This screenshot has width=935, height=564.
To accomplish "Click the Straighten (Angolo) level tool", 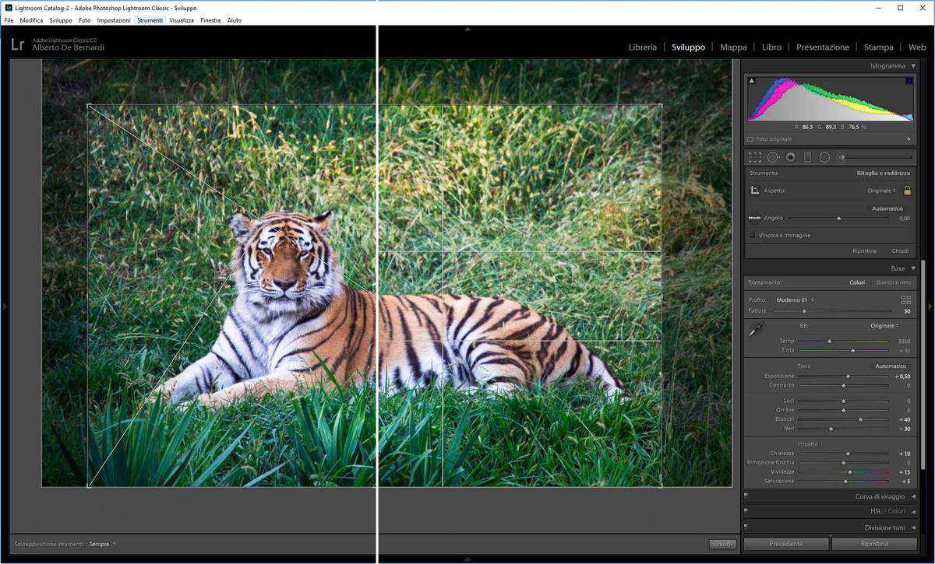I will 754,218.
